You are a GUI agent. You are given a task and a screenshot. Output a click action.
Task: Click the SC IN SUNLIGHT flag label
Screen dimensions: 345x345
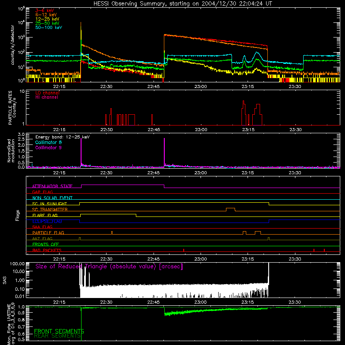pyautogui.click(x=50, y=204)
